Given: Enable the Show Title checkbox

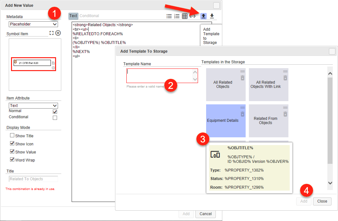Looking at the screenshot, I should pos(12,136).
